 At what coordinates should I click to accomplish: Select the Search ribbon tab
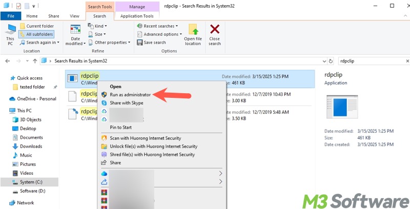[x=99, y=16]
